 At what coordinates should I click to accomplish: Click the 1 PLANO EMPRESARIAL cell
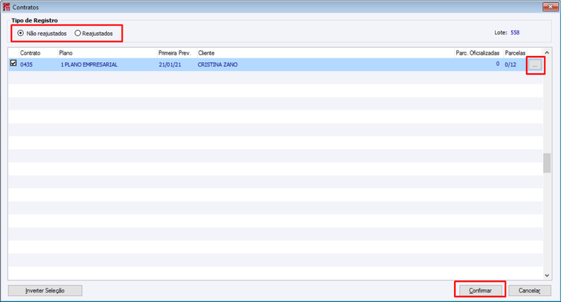pyautogui.click(x=89, y=65)
